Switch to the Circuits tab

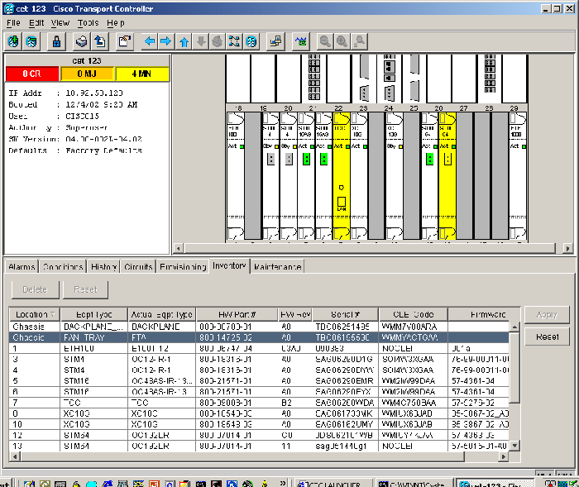138,266
